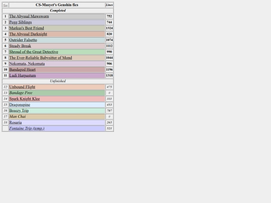This screenshot has width=271, height=203.
Task: Open Dragonspine link
Action: pos(20,105)
